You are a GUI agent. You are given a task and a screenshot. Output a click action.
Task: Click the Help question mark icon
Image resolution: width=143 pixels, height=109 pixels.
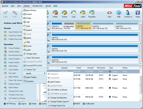[119, 13]
